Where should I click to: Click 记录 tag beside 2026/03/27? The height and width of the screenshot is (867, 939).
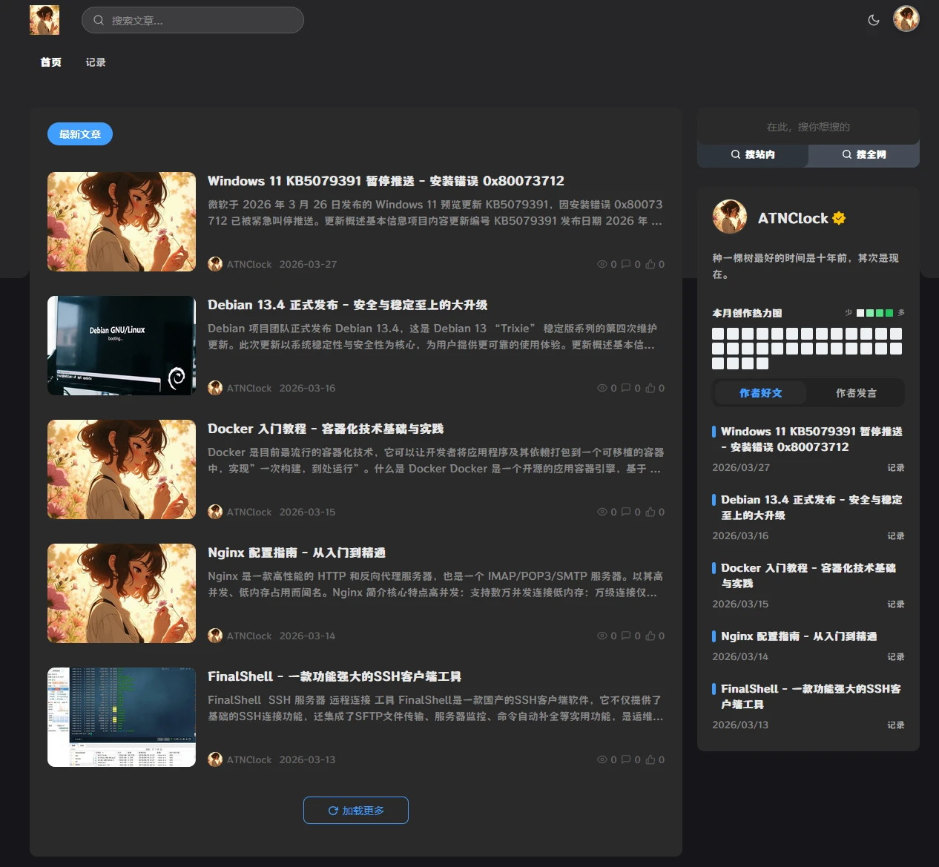point(896,468)
